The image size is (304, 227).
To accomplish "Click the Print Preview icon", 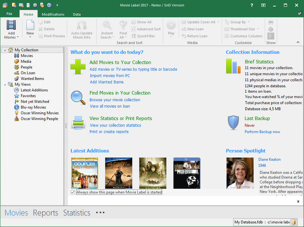I will coord(41,36).
